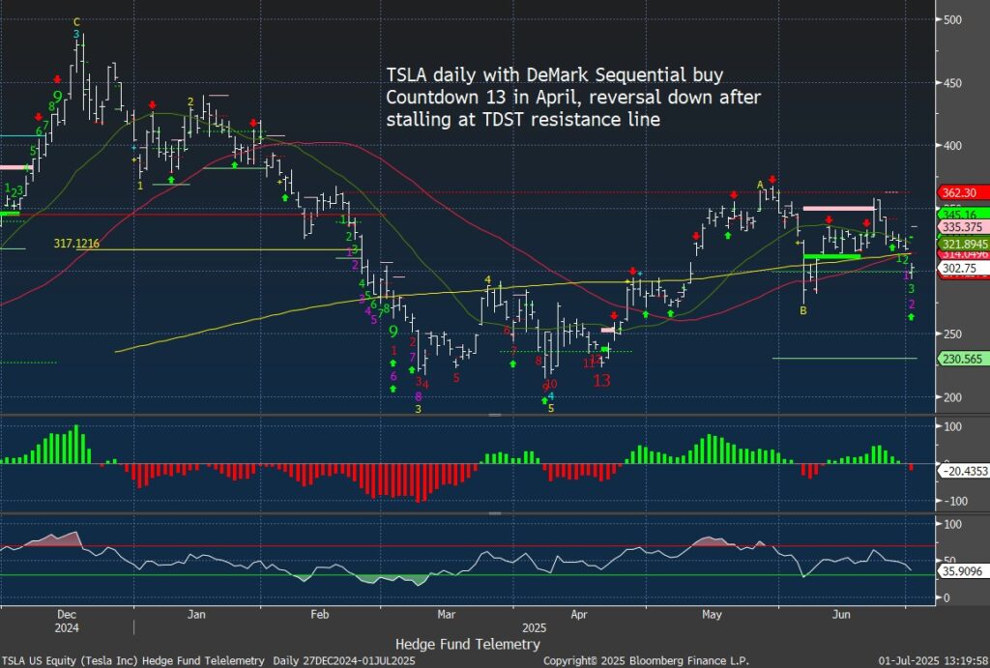Select the Feb month label on time axis
The height and width of the screenshot is (668, 990).
[319, 614]
